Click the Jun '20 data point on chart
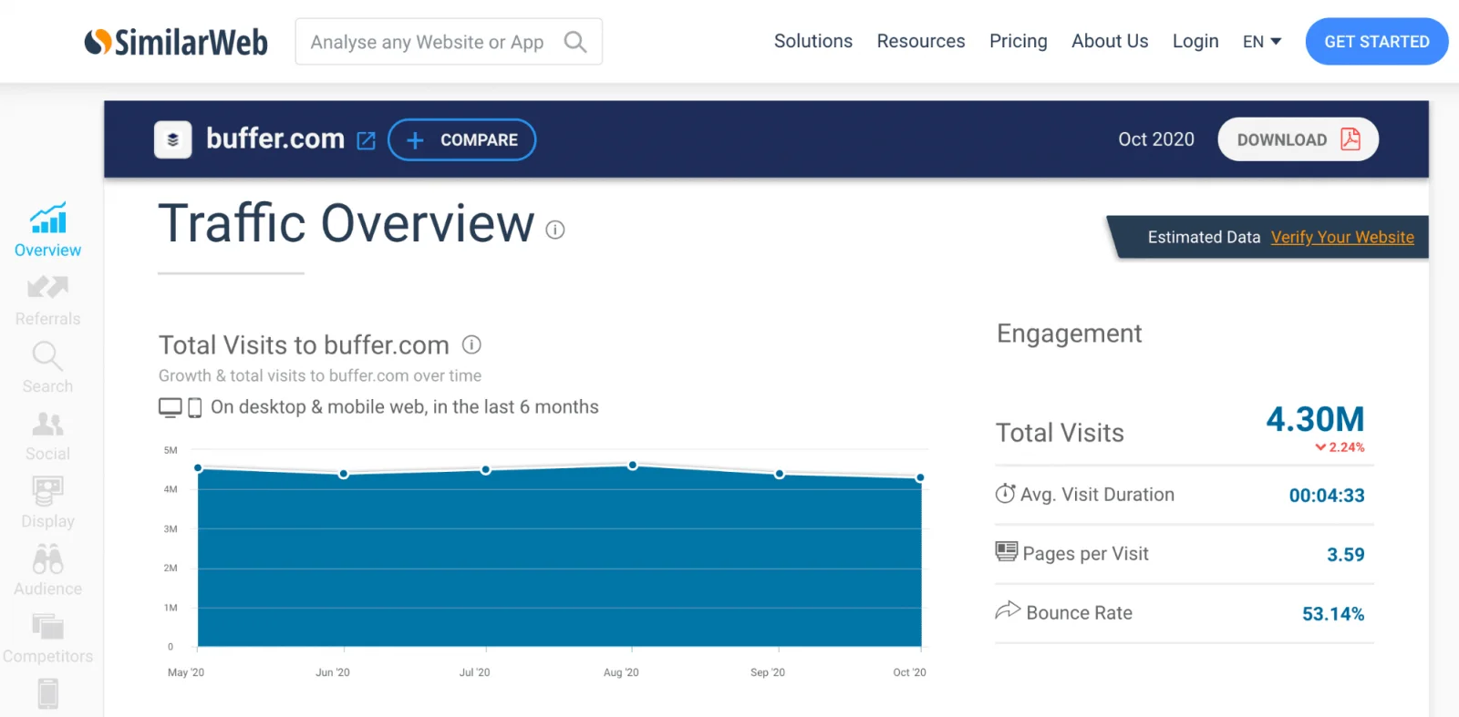Screen dimensions: 1459x717 click(x=344, y=474)
